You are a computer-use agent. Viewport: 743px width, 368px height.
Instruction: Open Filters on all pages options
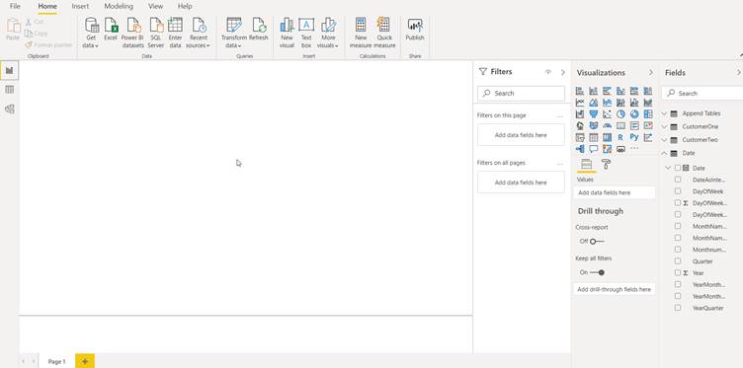[x=559, y=163]
